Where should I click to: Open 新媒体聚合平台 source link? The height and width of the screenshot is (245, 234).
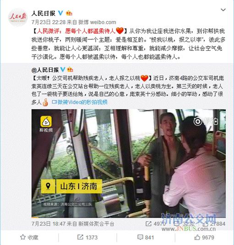pos(96,224)
